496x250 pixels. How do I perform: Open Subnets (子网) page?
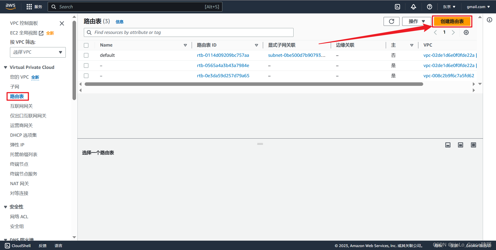pyautogui.click(x=15, y=87)
